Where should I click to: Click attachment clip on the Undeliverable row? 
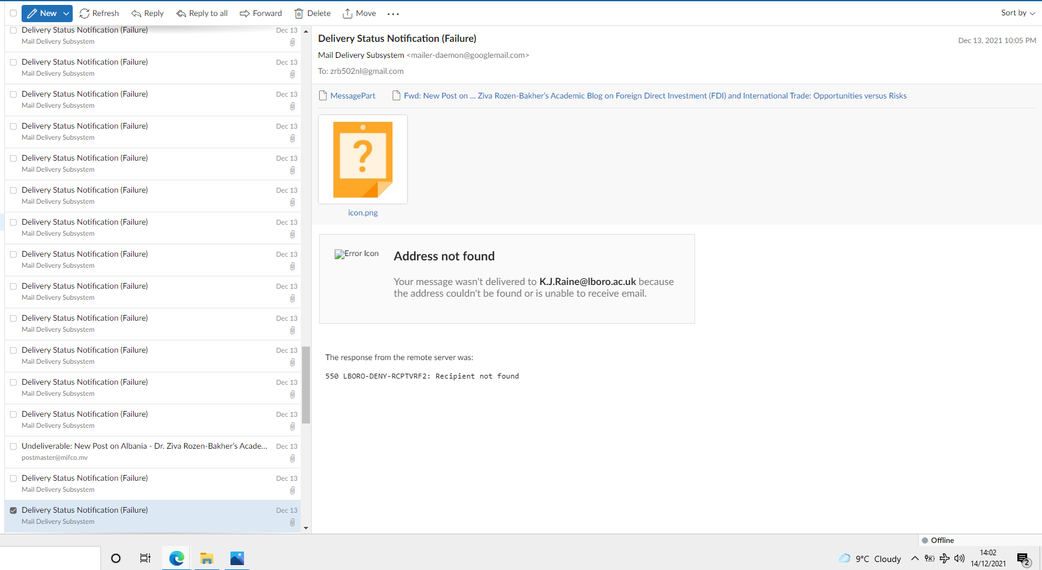click(x=292, y=458)
